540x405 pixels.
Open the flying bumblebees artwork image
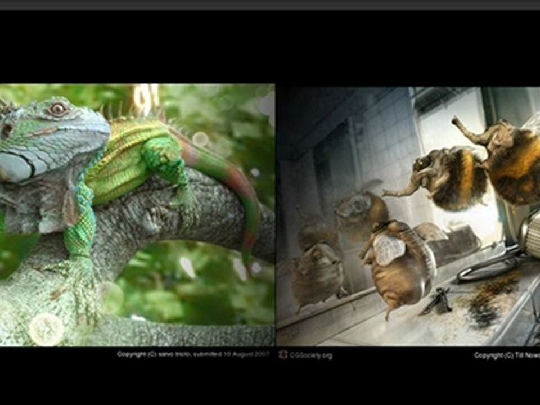(x=408, y=216)
